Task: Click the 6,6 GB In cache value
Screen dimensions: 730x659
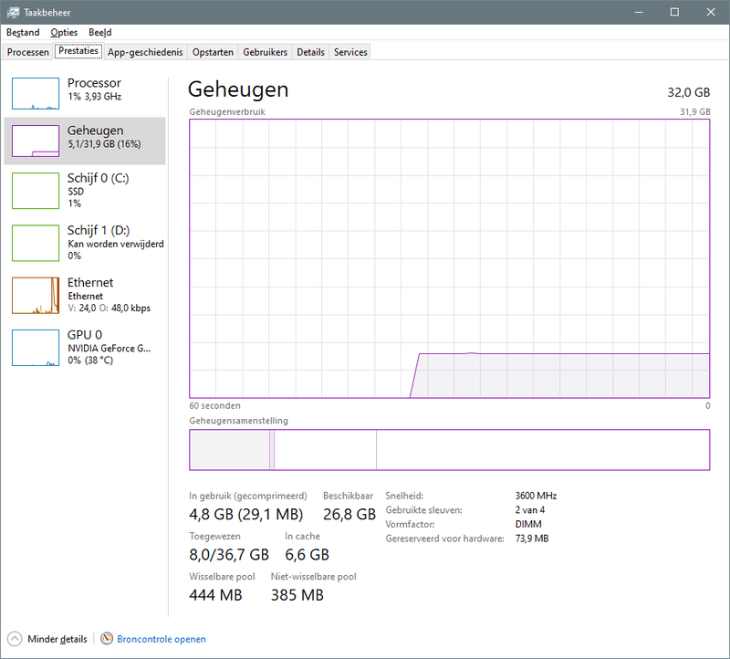Action: pos(307,555)
